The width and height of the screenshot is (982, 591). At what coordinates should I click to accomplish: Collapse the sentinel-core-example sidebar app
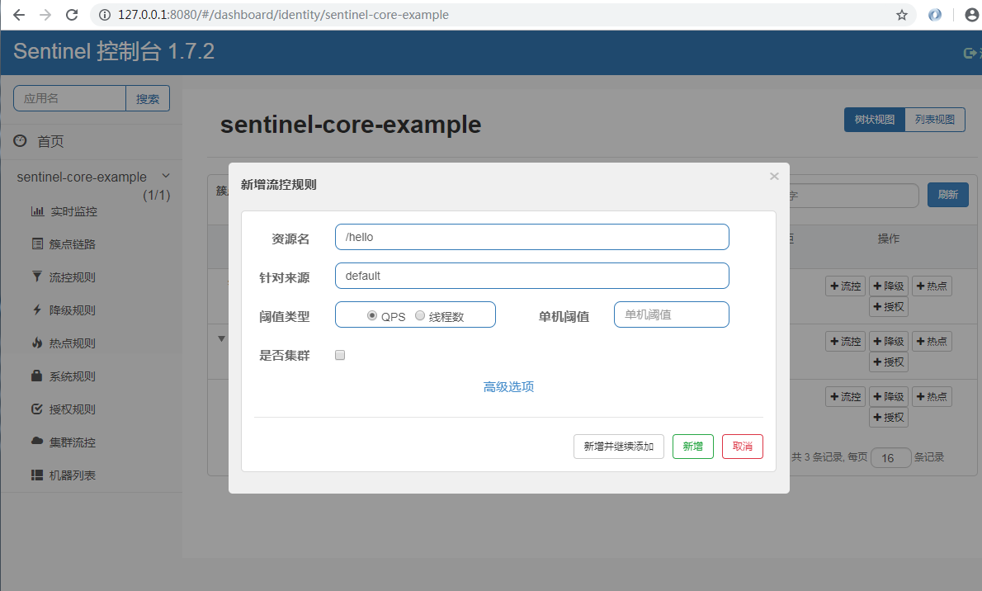click(166, 176)
